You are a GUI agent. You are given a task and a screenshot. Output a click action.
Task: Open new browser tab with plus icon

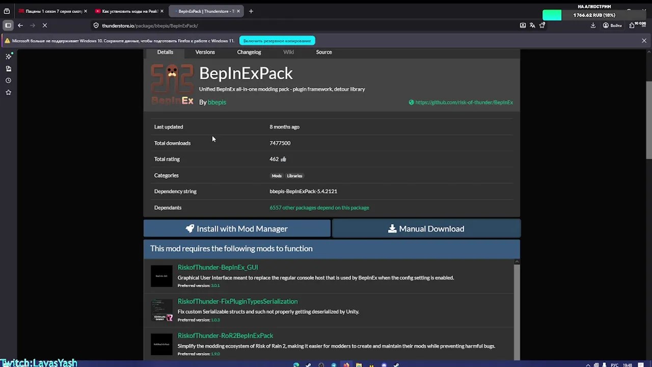coord(251,11)
